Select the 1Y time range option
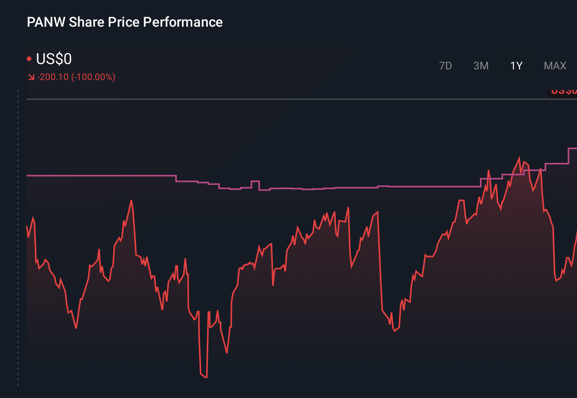Image resolution: width=577 pixels, height=398 pixels. click(x=516, y=66)
